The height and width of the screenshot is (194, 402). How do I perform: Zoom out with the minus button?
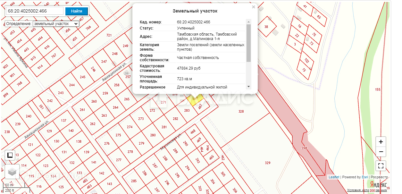coord(381,152)
